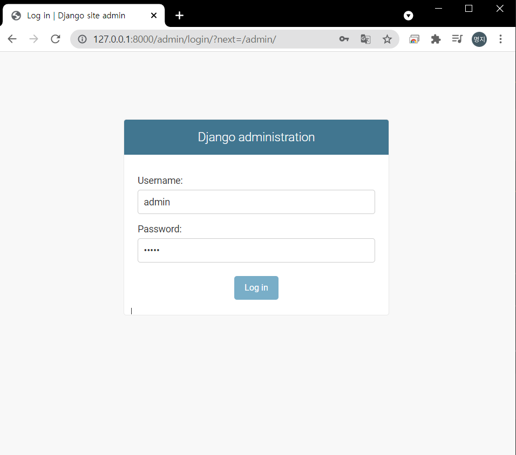Select the Log in Django site admin tab
Screen dimensions: 516x455
click(84, 16)
